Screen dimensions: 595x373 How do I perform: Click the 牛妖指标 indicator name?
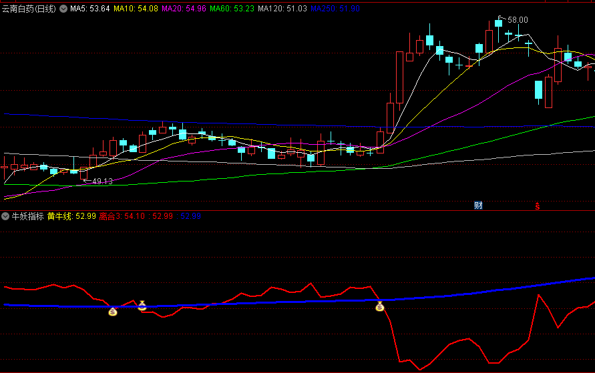(x=27, y=216)
